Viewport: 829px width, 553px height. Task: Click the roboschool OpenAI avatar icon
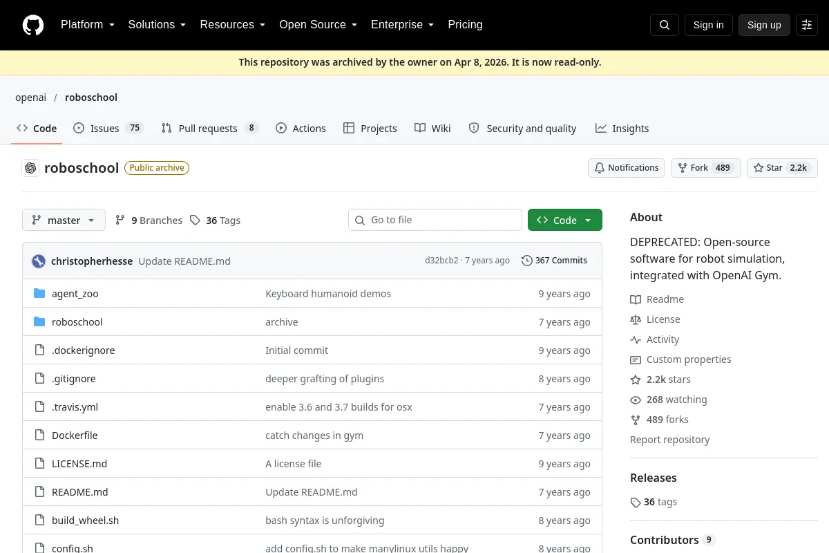(30, 168)
